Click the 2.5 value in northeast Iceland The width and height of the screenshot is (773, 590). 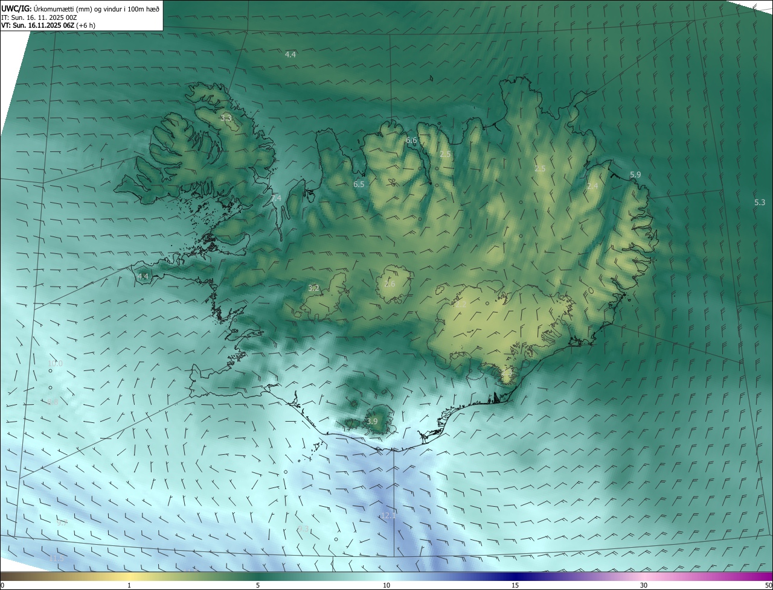tap(540, 168)
